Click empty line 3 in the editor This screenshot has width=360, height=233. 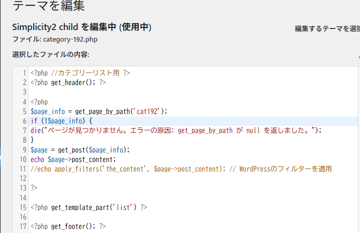[194, 92]
